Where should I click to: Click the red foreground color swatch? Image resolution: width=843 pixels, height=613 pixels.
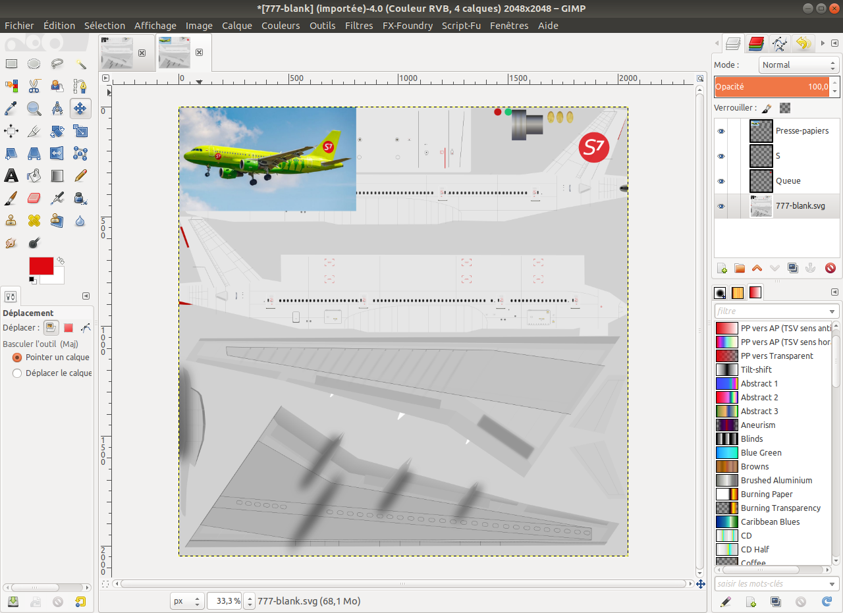(x=41, y=266)
